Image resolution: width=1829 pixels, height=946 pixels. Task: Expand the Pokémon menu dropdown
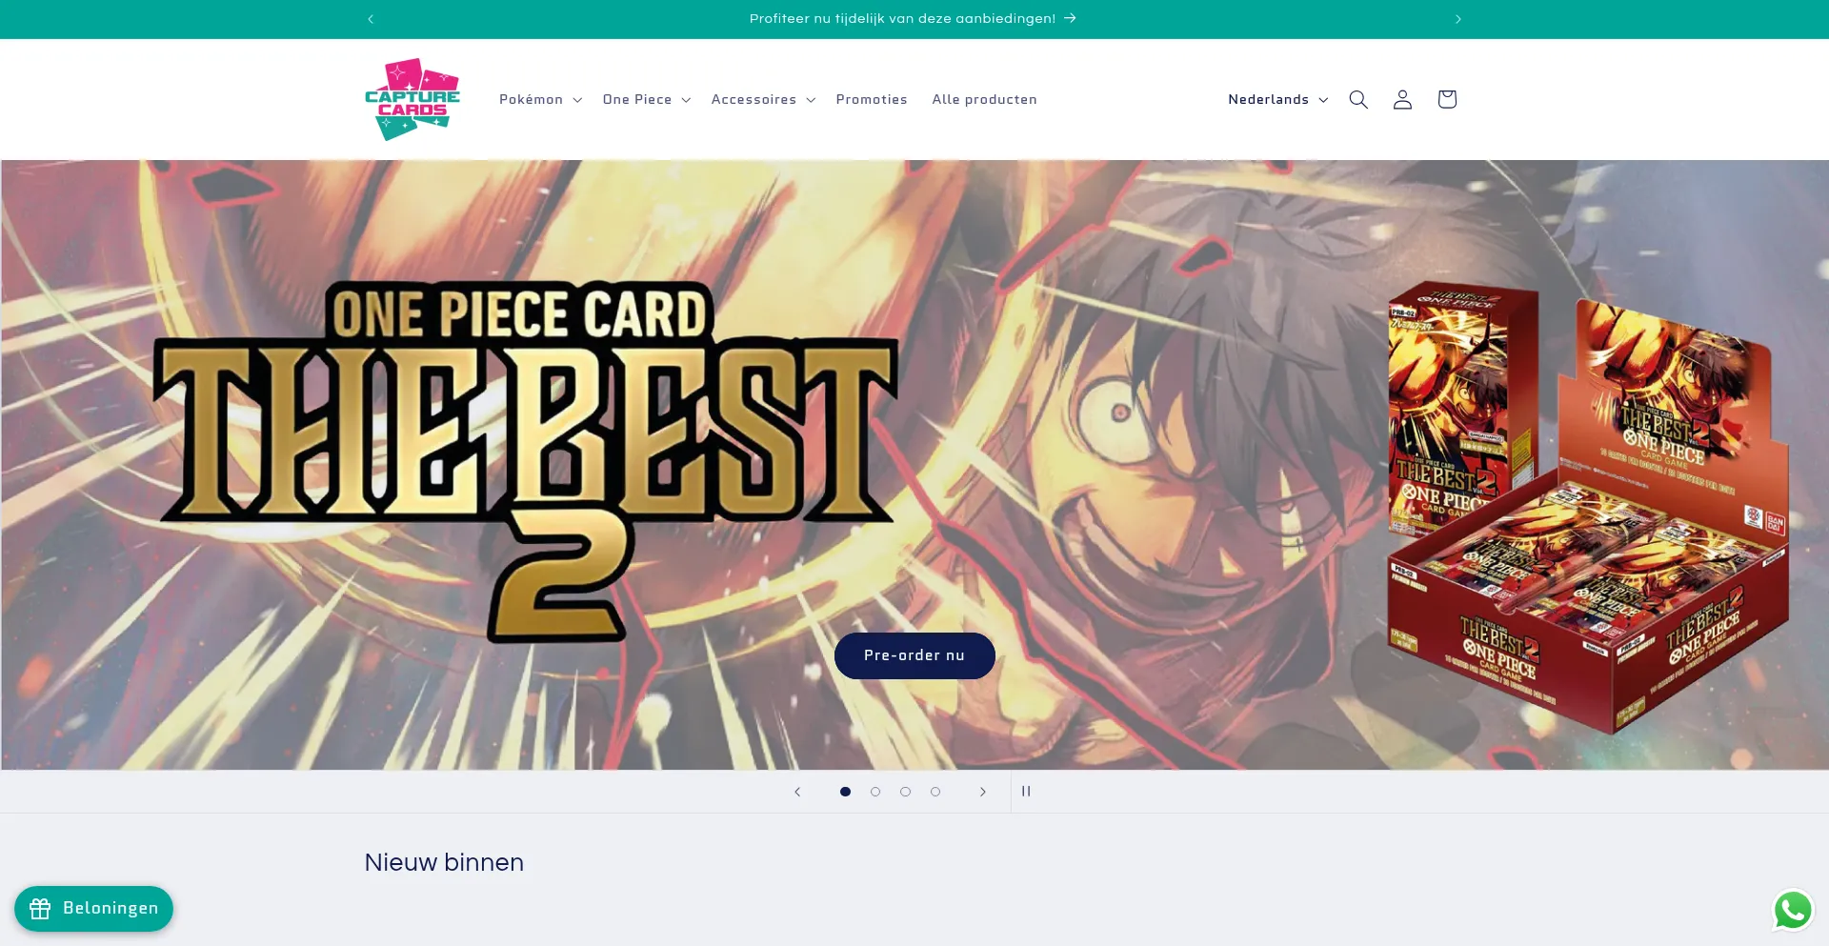coord(540,99)
